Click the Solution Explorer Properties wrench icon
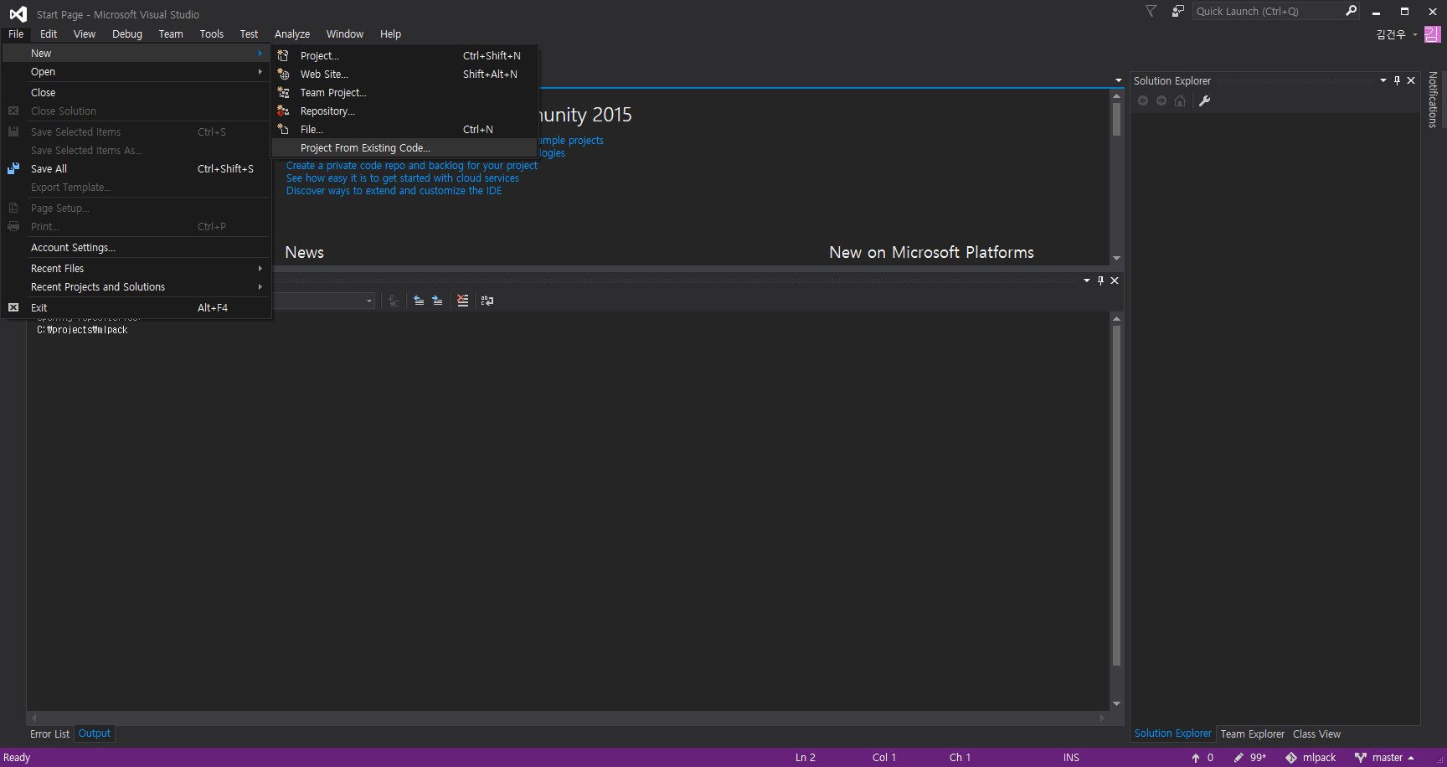 (x=1204, y=101)
